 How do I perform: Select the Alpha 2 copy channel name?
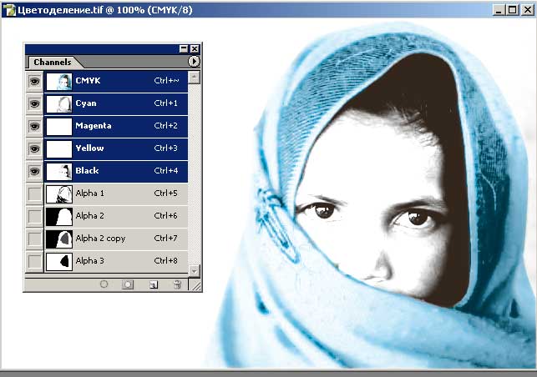click(100, 239)
